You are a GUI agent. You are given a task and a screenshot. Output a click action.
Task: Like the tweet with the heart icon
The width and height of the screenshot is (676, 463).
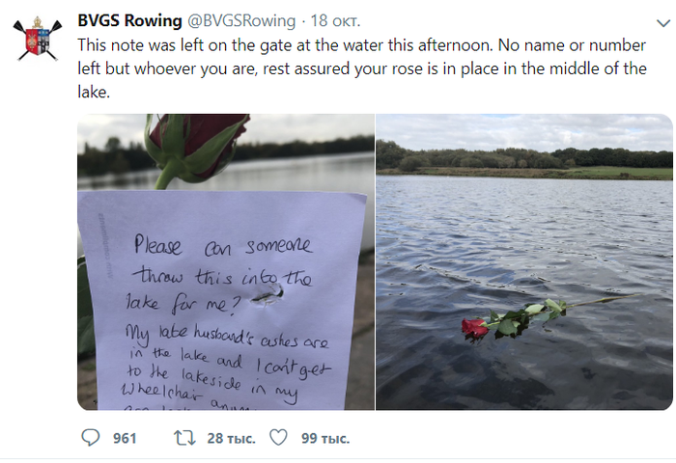(x=278, y=438)
